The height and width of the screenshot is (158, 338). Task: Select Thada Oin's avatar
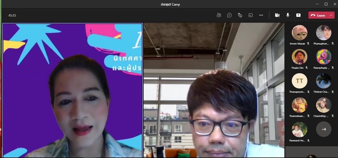pyautogui.click(x=299, y=57)
